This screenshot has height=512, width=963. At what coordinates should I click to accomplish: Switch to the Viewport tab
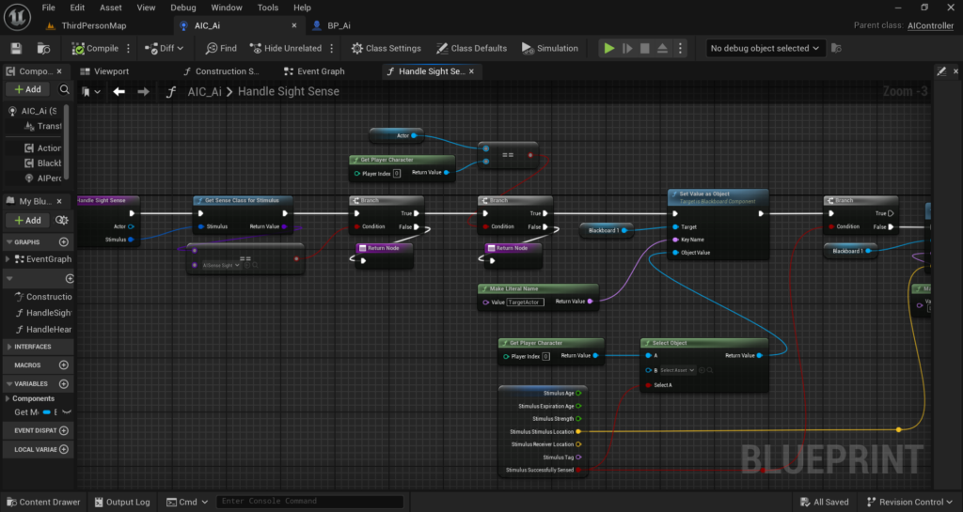click(x=105, y=71)
